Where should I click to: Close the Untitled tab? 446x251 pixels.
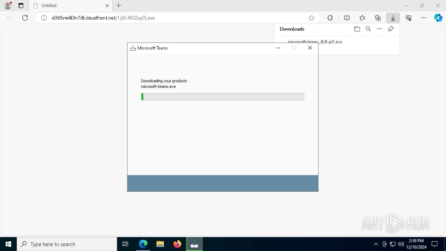click(107, 6)
